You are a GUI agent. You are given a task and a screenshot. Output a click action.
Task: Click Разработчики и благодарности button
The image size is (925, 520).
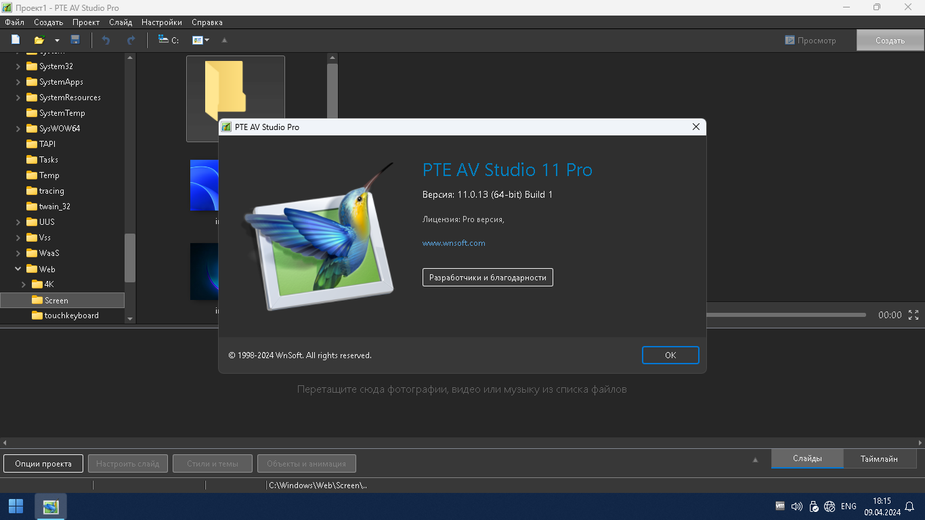(x=488, y=278)
